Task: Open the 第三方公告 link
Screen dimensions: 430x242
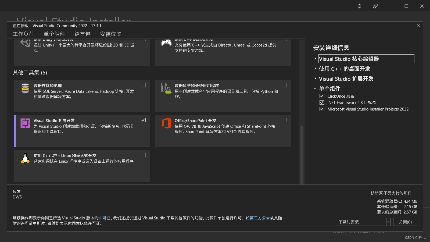Action: pyautogui.click(x=260, y=218)
